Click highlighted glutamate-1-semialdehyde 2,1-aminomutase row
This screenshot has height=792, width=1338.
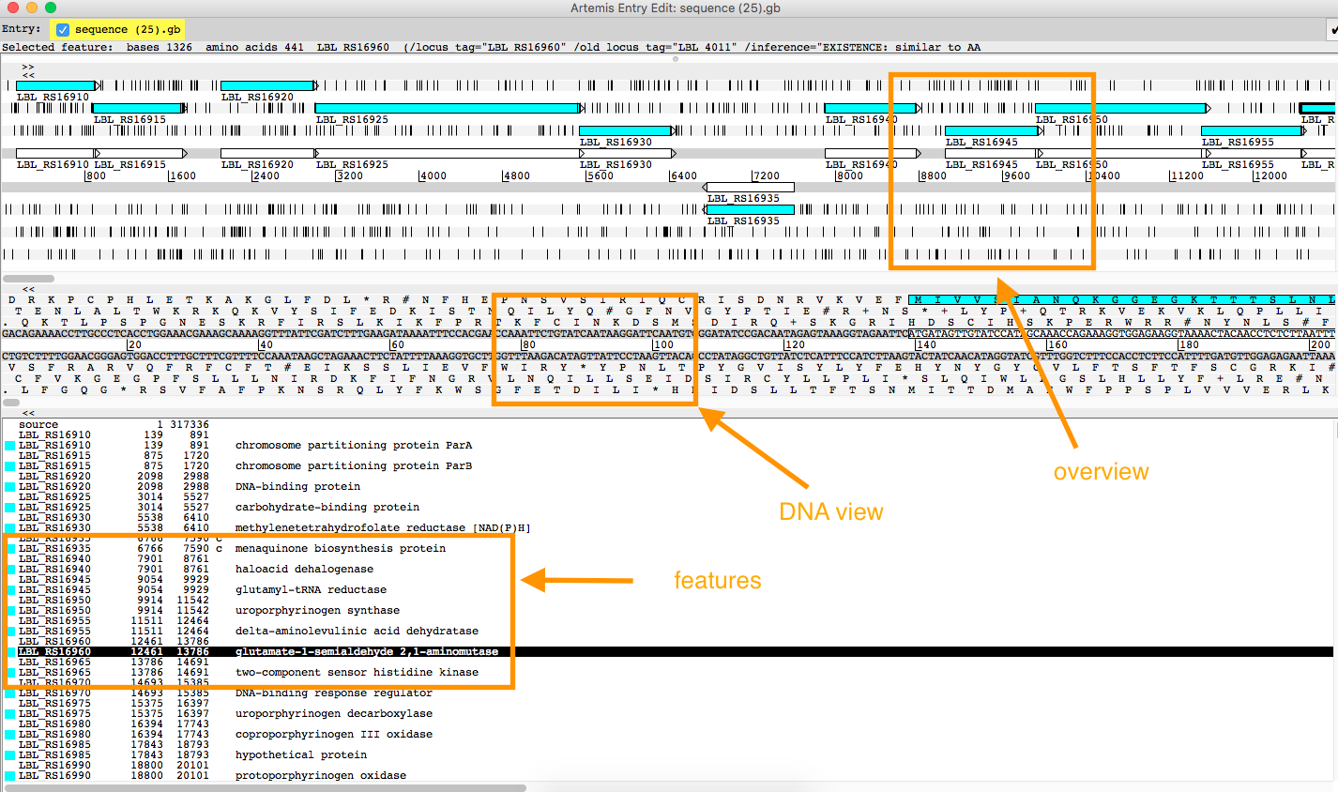668,652
